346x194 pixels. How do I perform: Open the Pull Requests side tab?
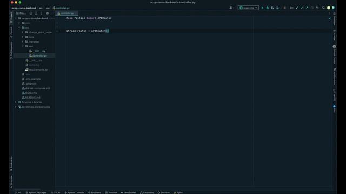(11, 50)
